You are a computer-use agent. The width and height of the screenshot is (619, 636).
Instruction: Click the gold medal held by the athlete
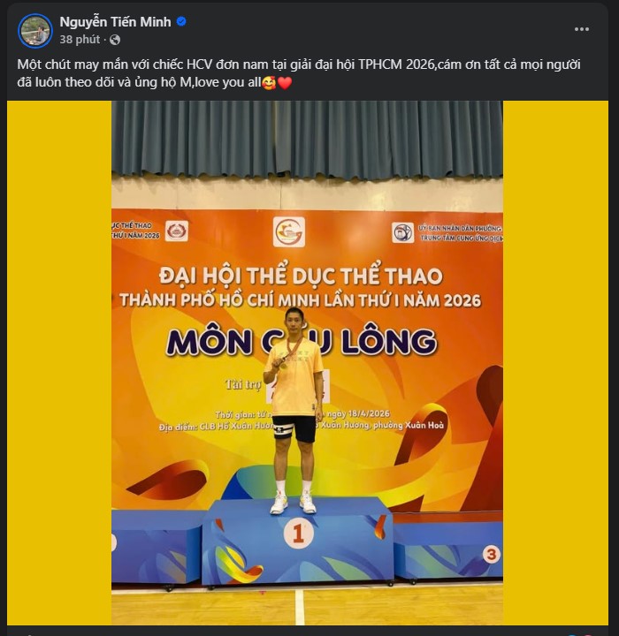pos(283,364)
